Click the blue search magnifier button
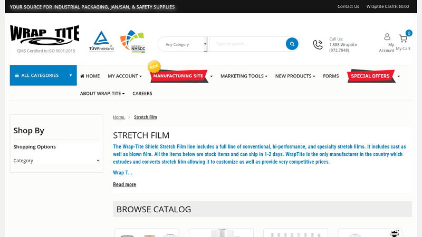 (x=292, y=44)
